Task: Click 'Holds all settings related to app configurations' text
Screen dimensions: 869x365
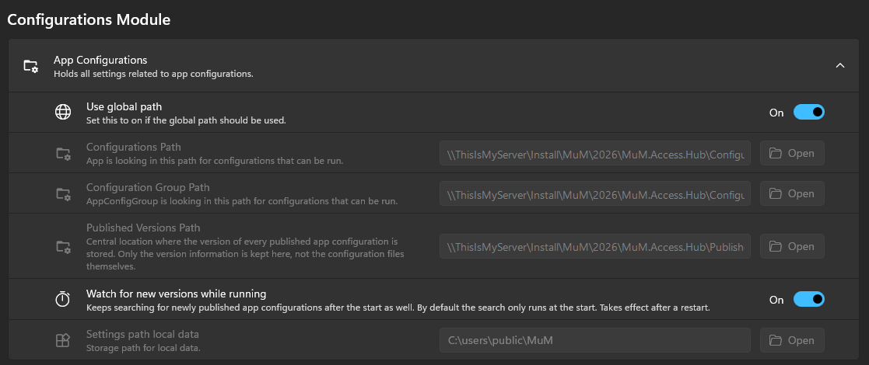Action: tap(153, 74)
